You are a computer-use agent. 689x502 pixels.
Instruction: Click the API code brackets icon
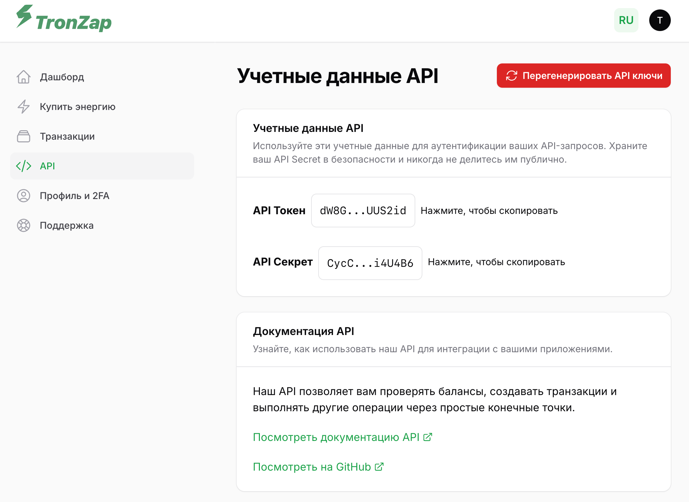[24, 166]
